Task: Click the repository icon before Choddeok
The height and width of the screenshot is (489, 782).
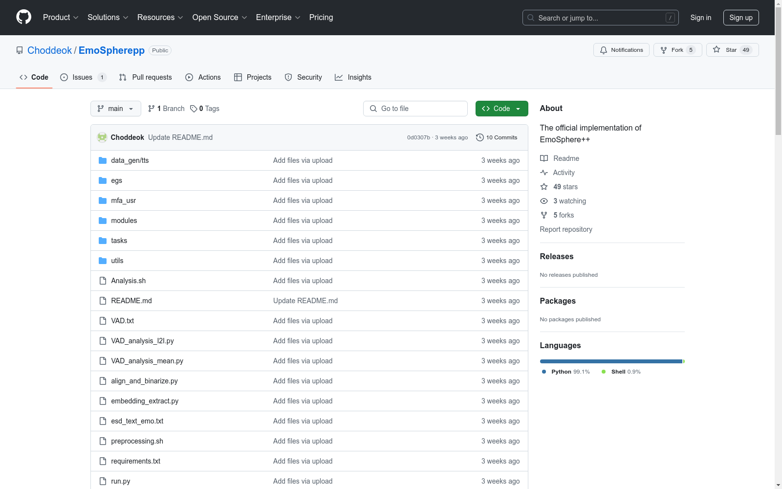Action: click(20, 50)
